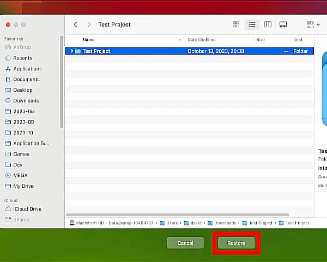The height and width of the screenshot is (262, 327).
Task: Go back with the left chevron
Action: tap(76, 25)
